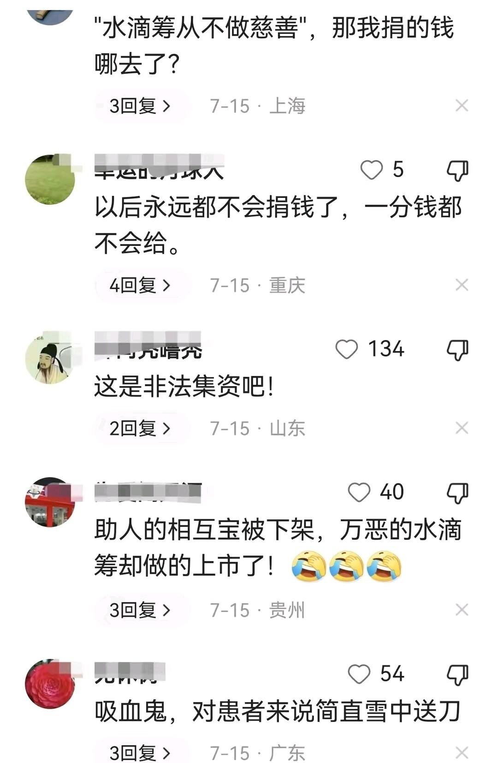This screenshot has height=763, width=498.
Task: Like the 相互宝被下架 comment
Action: pos(359,492)
